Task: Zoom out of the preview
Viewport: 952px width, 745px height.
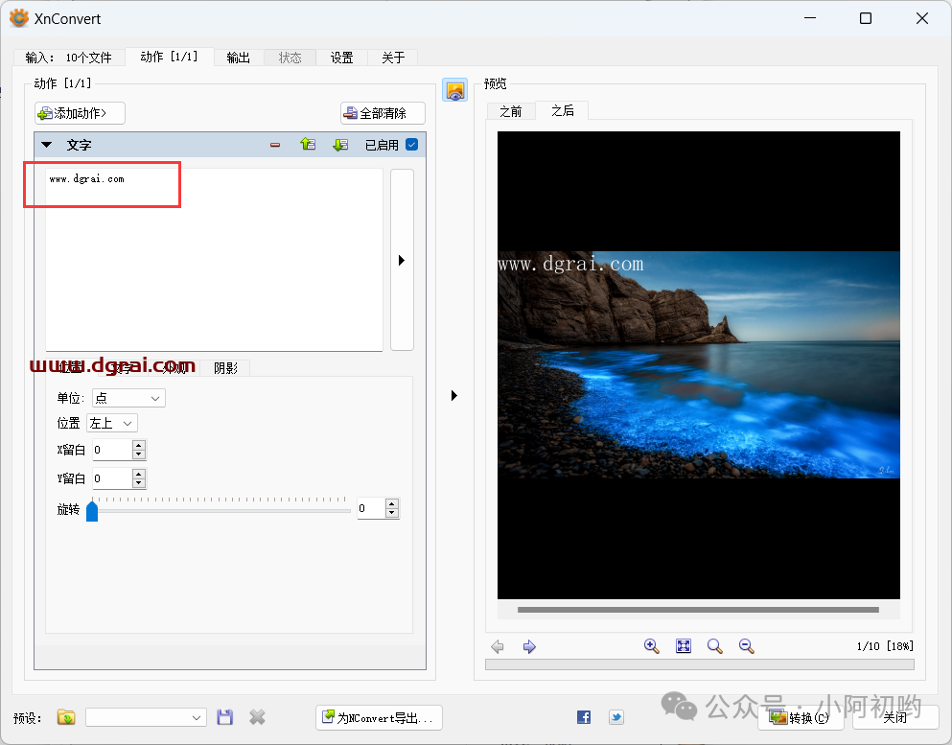Action: pos(746,646)
